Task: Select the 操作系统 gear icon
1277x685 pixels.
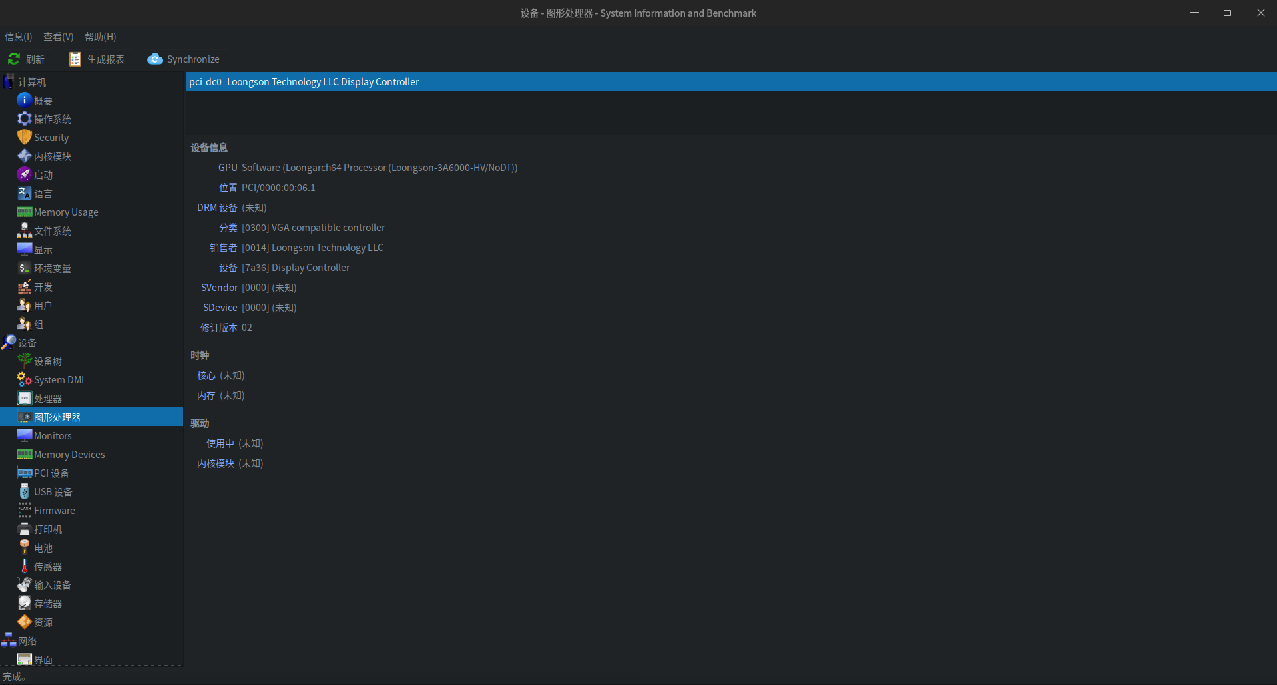Action: (24, 118)
